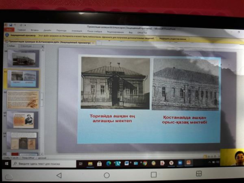Open Word from the taskbar

[126, 163]
